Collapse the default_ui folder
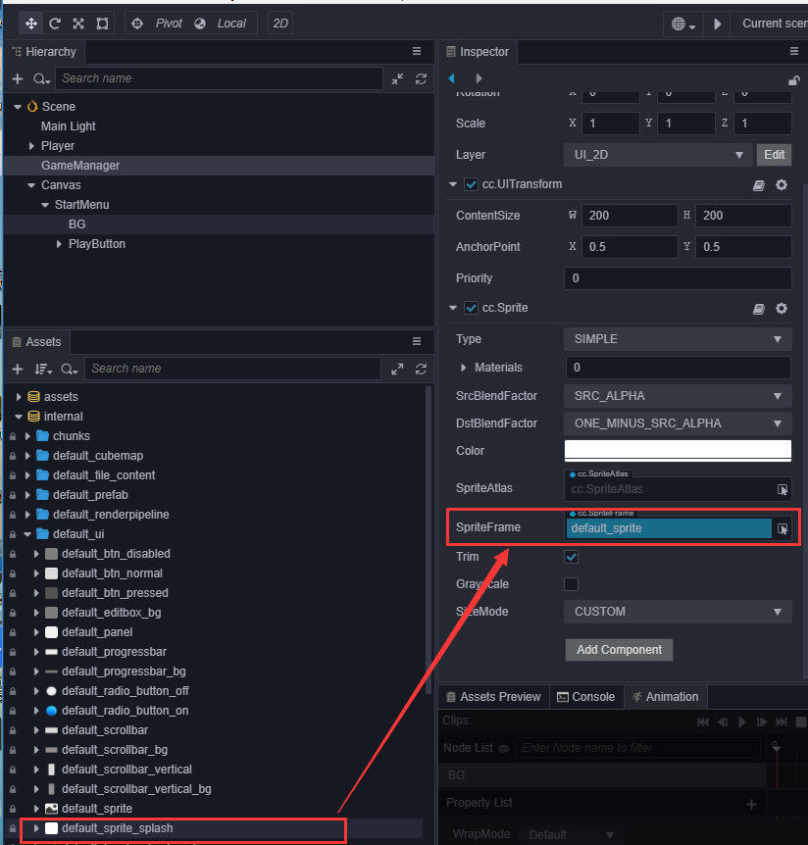The image size is (808, 845). 27,534
